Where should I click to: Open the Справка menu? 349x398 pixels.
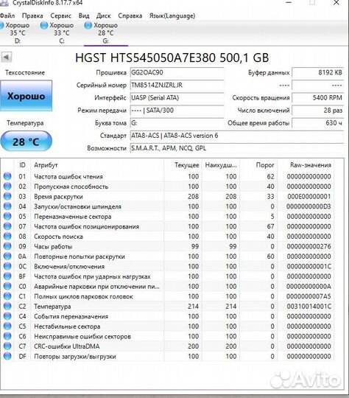tap(130, 15)
